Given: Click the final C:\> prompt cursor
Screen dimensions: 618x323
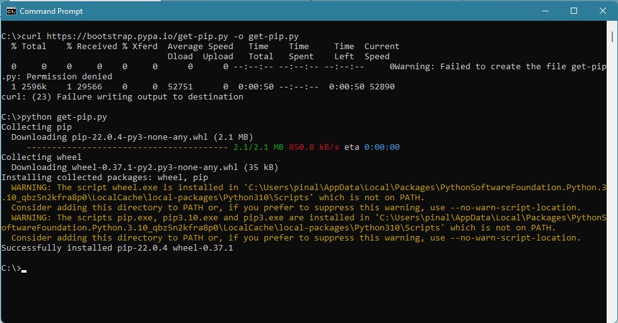Looking at the screenshot, I should pos(24,270).
